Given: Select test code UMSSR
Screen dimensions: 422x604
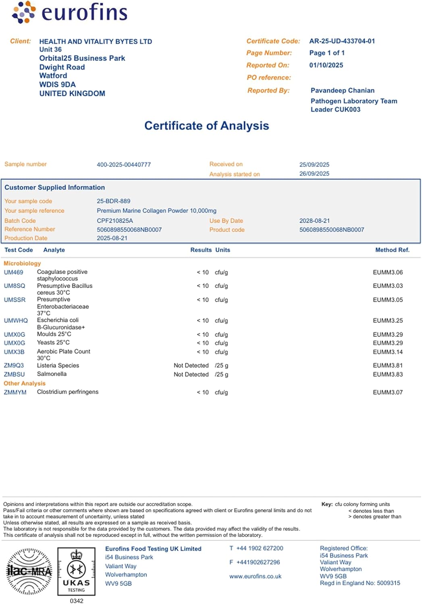Looking at the screenshot, I should click(x=15, y=300).
